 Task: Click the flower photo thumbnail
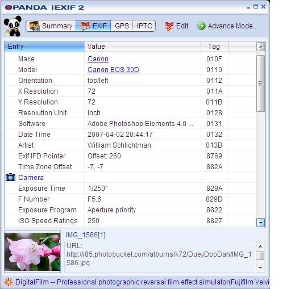[32, 252]
